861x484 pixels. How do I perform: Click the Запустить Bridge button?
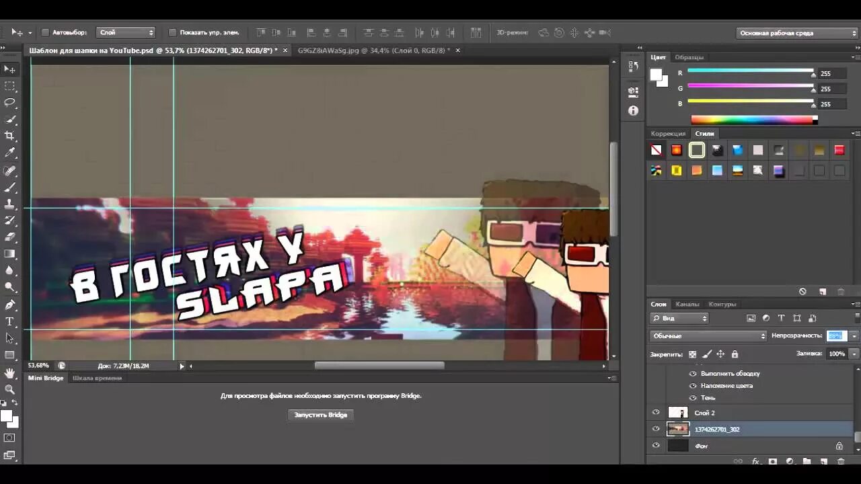point(321,415)
